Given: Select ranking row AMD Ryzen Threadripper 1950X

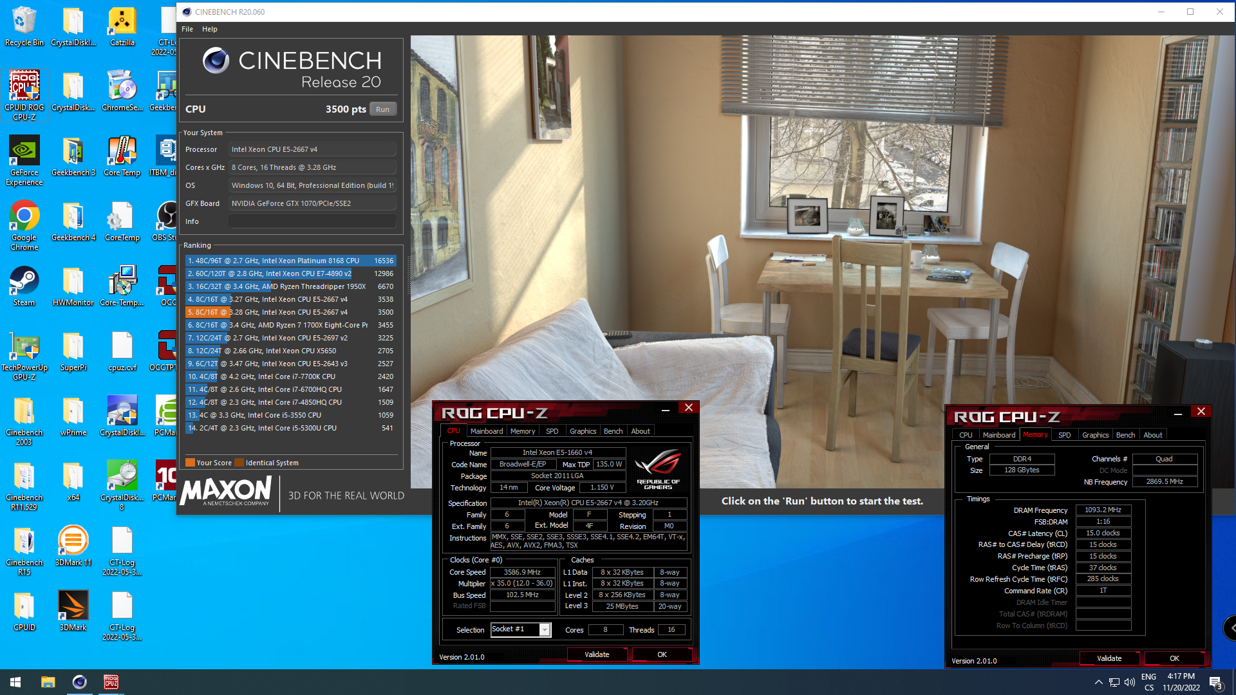Looking at the screenshot, I should coord(290,286).
